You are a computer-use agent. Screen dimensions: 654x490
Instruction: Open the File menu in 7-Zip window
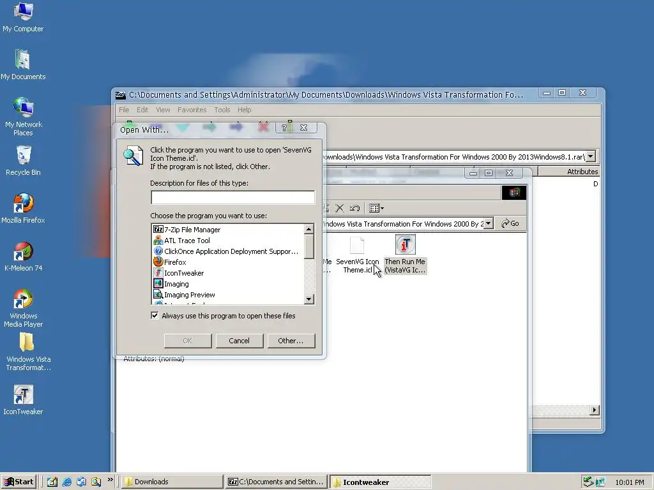[x=124, y=110]
